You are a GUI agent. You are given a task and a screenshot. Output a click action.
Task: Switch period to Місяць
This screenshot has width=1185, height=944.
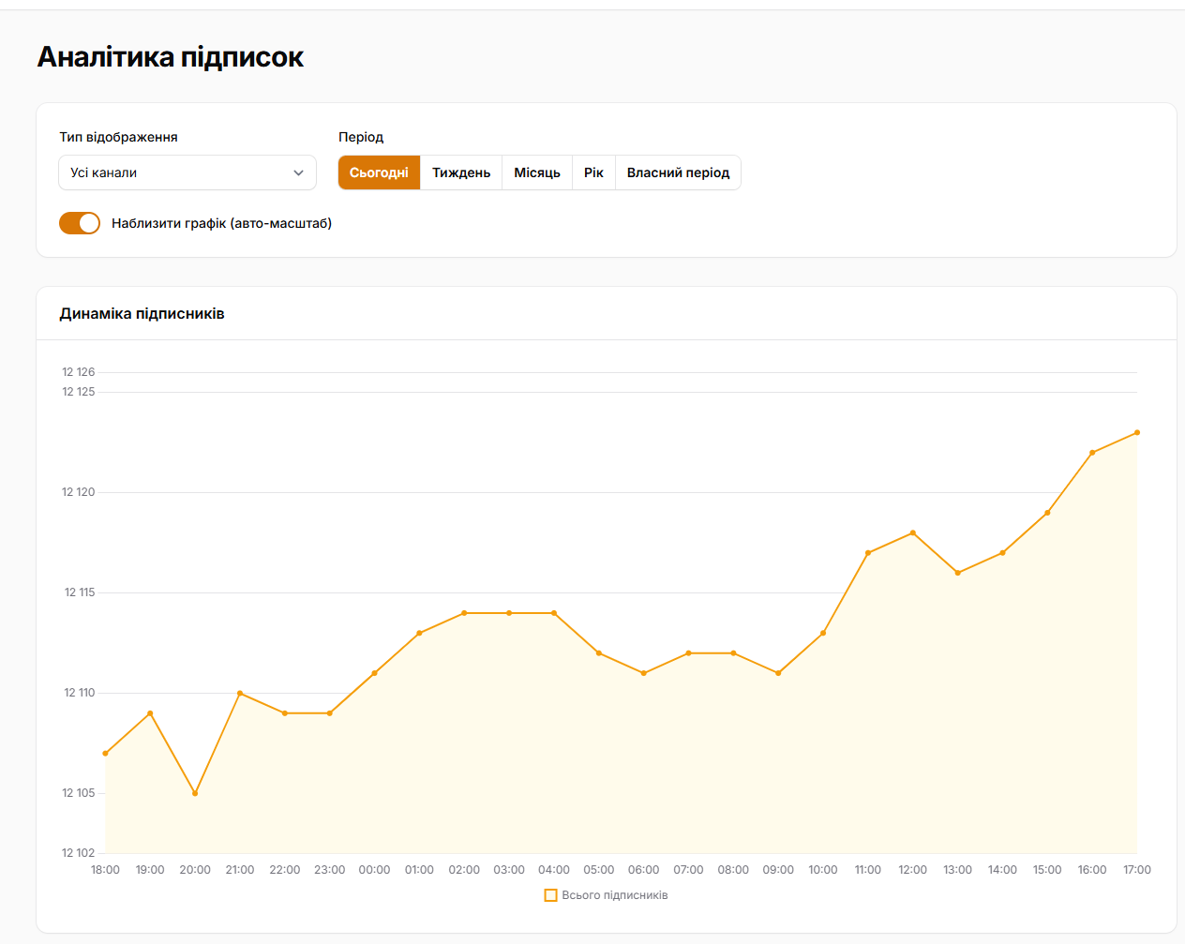(x=537, y=172)
